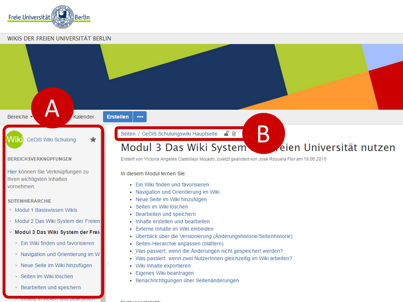Click the sidebar resize handle dots
The height and width of the screenshot is (302, 403).
coord(108,264)
